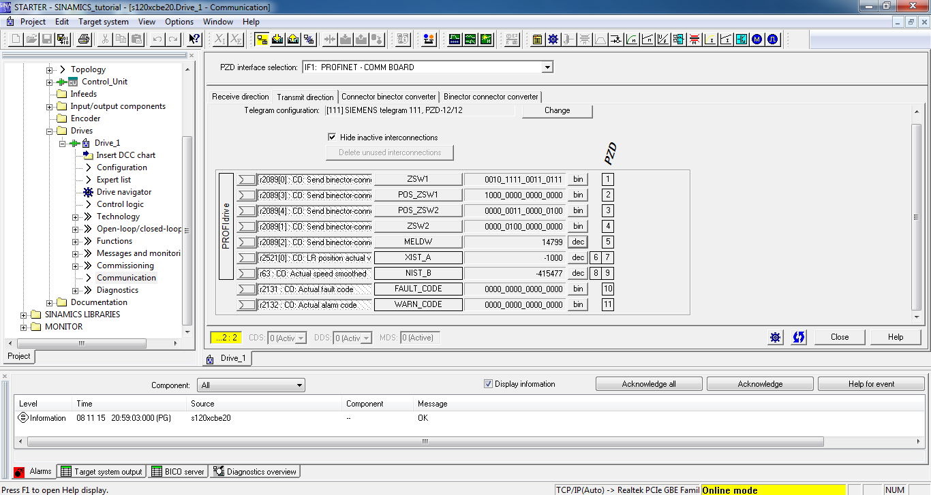The image size is (931, 495).
Task: Click the blue refresh arrows icon
Action: tap(799, 337)
